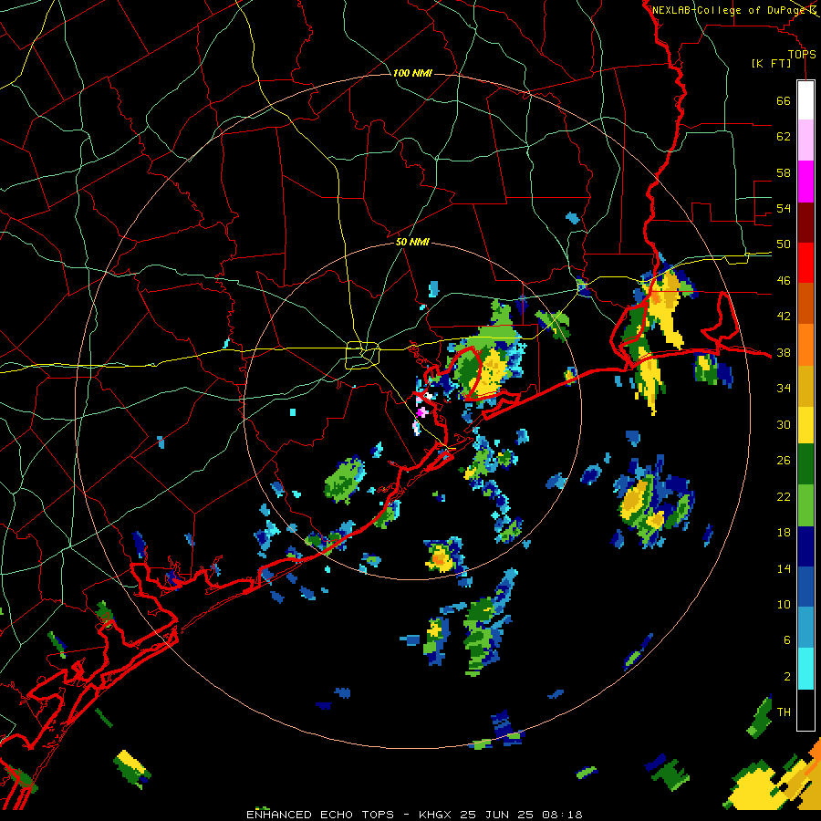This screenshot has width=821, height=821.
Task: Click the 34 legend scale number
Action: (784, 388)
